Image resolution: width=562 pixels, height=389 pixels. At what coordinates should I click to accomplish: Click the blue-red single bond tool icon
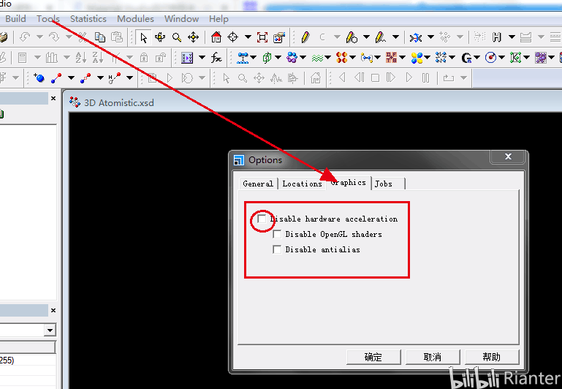(56, 78)
